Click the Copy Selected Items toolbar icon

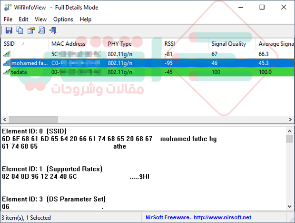tap(20, 30)
